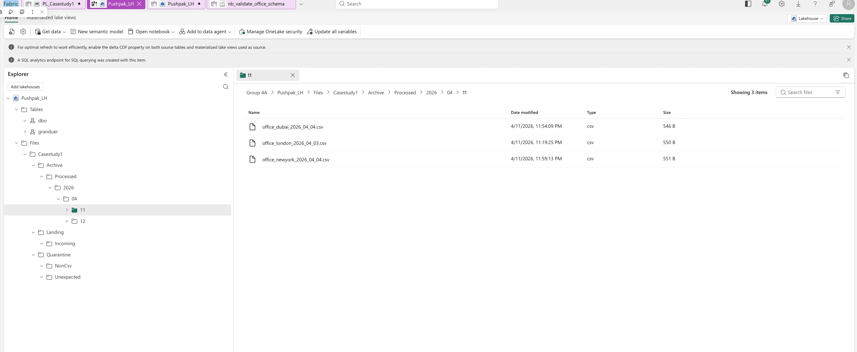Screen dimensions: 857x352
Task: Click the Fabric logo link
Action: coord(11,4)
